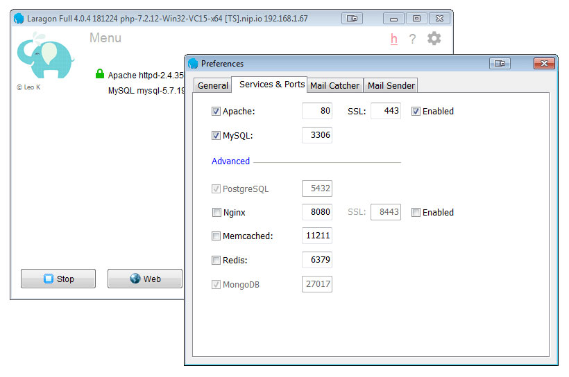Close the Laragon main window
The height and width of the screenshot is (377, 569).
pyautogui.click(x=439, y=19)
